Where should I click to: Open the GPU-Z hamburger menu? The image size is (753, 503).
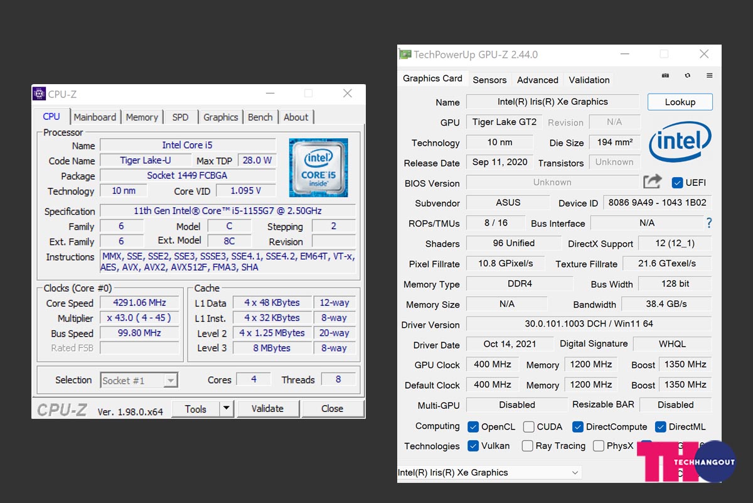point(710,75)
